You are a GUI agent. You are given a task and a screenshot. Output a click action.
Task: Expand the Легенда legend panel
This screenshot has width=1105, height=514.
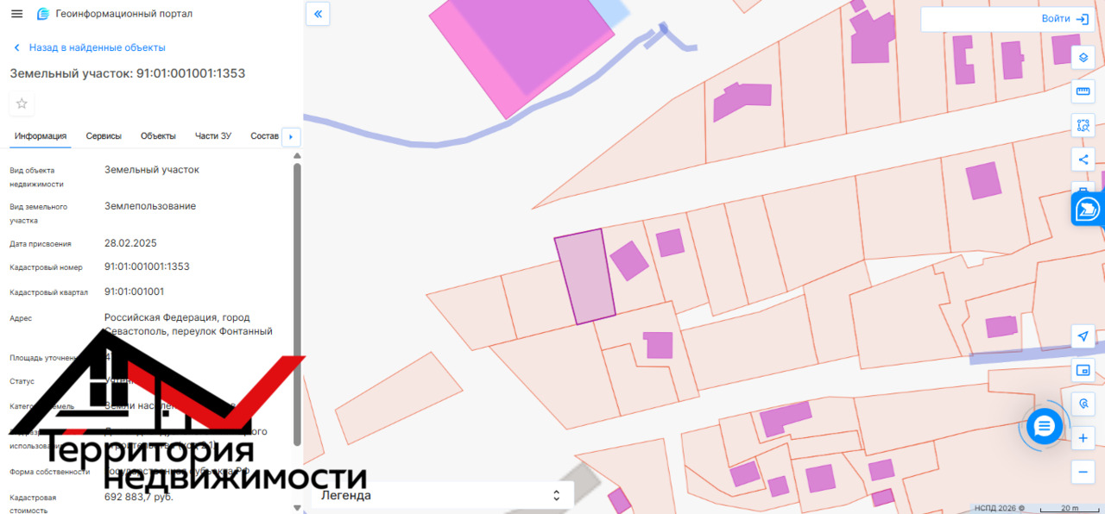pos(441,495)
